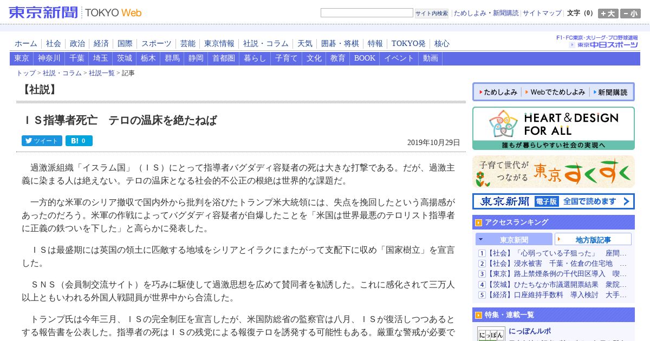Share article with Twitter ツイート button
Image resolution: width=650 pixels, height=341 pixels.
coord(42,141)
